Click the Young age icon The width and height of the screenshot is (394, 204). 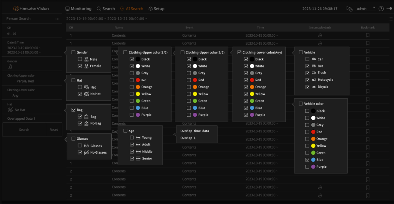point(138,137)
